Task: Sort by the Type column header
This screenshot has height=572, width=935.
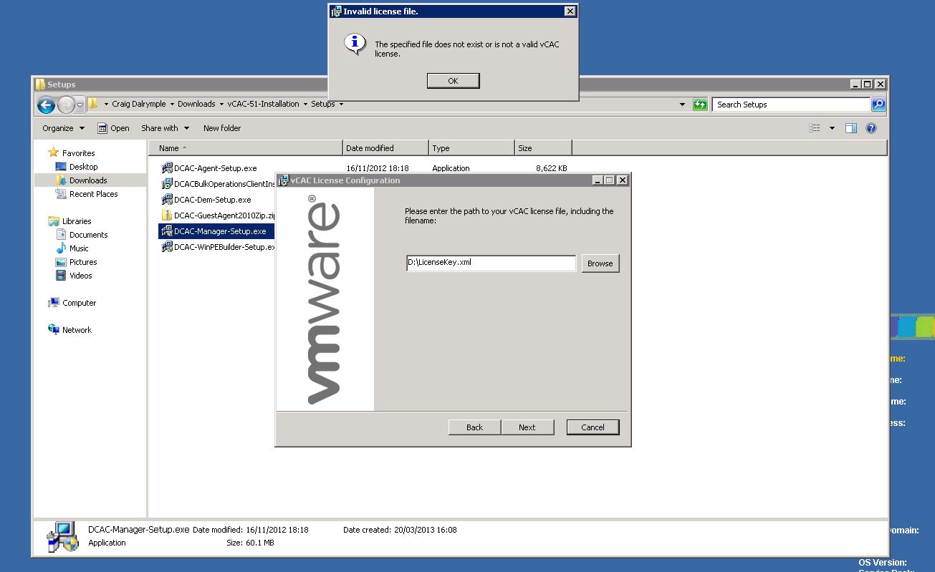Action: coord(472,148)
